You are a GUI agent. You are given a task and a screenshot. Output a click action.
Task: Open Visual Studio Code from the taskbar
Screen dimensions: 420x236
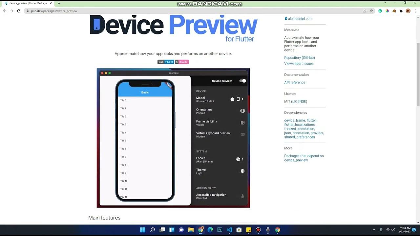coord(229,230)
